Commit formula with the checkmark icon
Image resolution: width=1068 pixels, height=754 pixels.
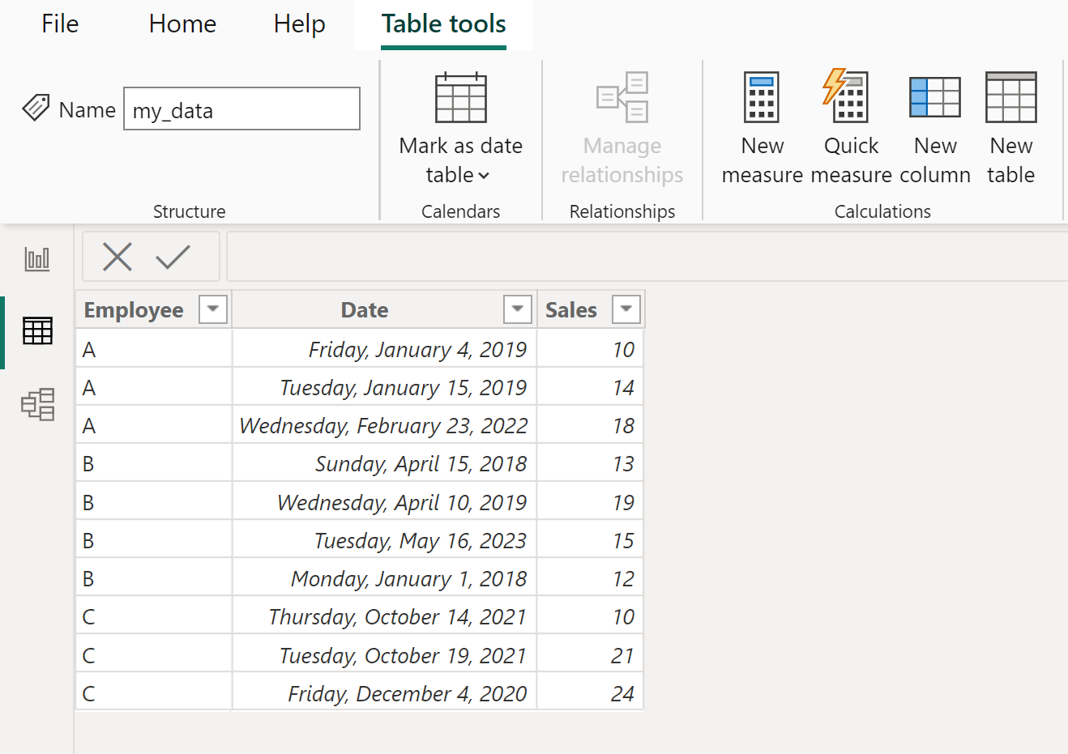[173, 258]
